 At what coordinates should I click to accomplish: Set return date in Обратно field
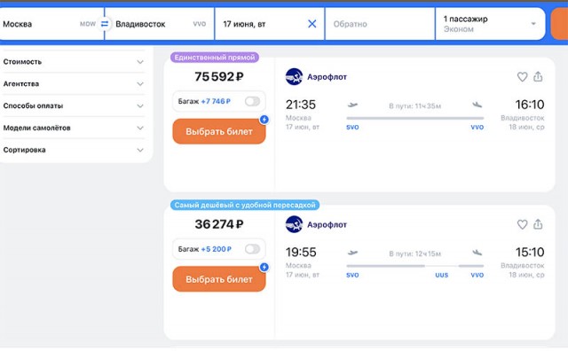[x=380, y=24]
